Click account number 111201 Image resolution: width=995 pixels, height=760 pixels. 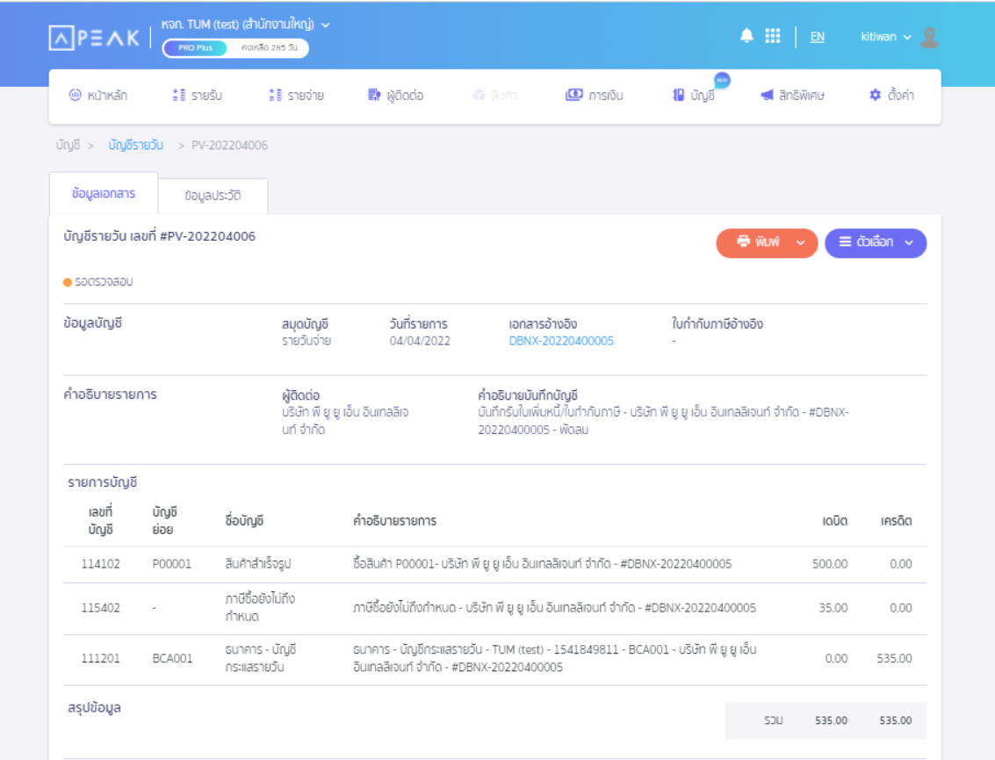(100, 658)
